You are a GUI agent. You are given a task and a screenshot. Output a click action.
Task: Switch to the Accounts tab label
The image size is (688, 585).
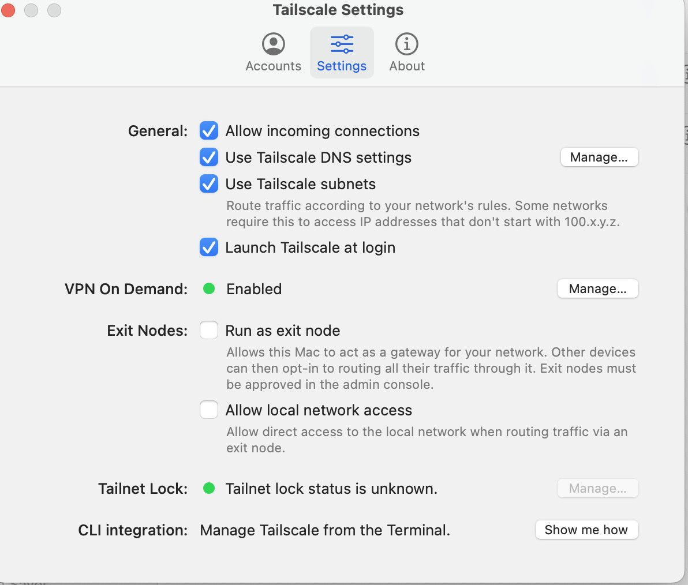pos(274,66)
